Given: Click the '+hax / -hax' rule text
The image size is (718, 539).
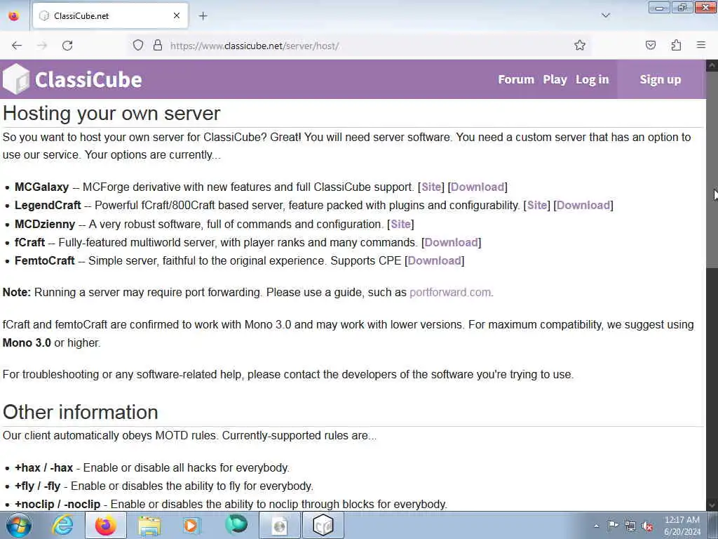Looking at the screenshot, I should click(x=44, y=468).
